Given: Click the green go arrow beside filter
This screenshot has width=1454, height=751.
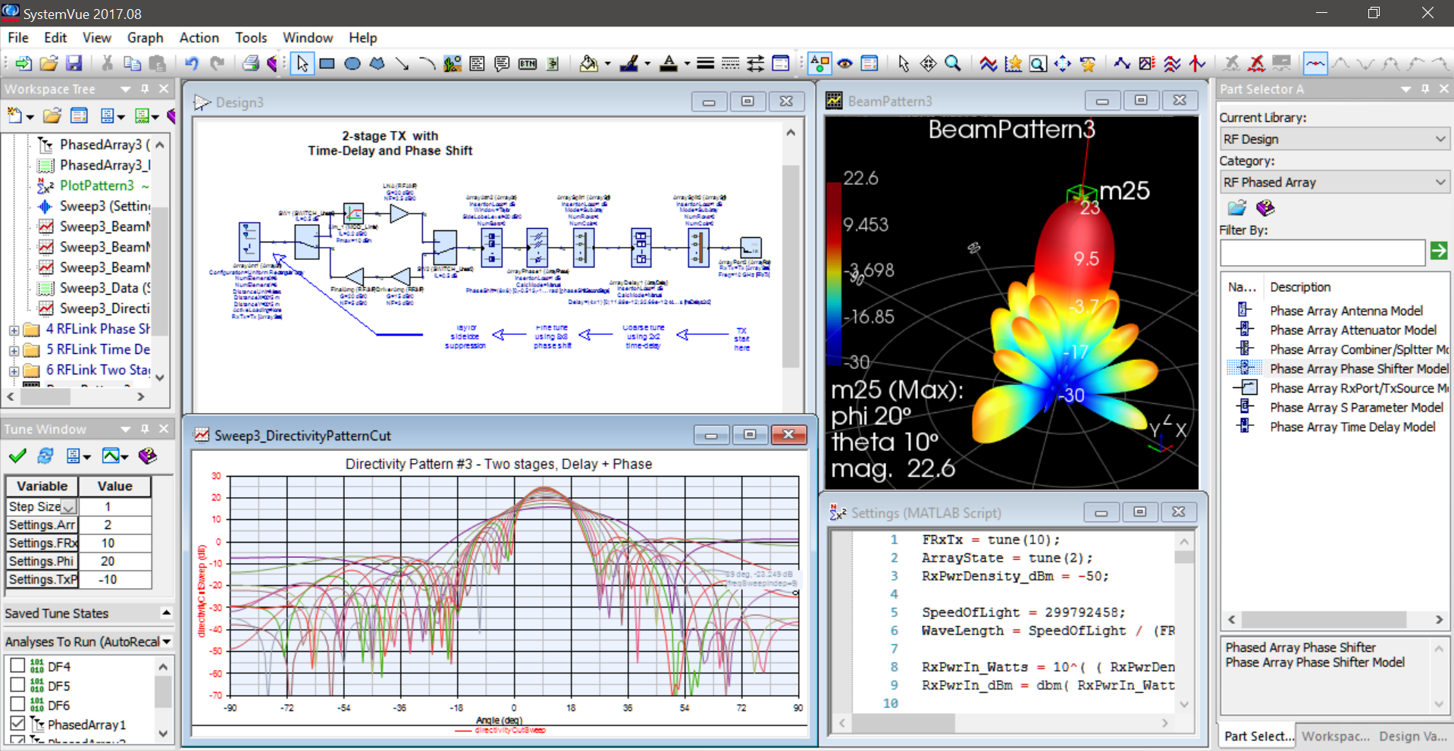Looking at the screenshot, I should [x=1438, y=251].
